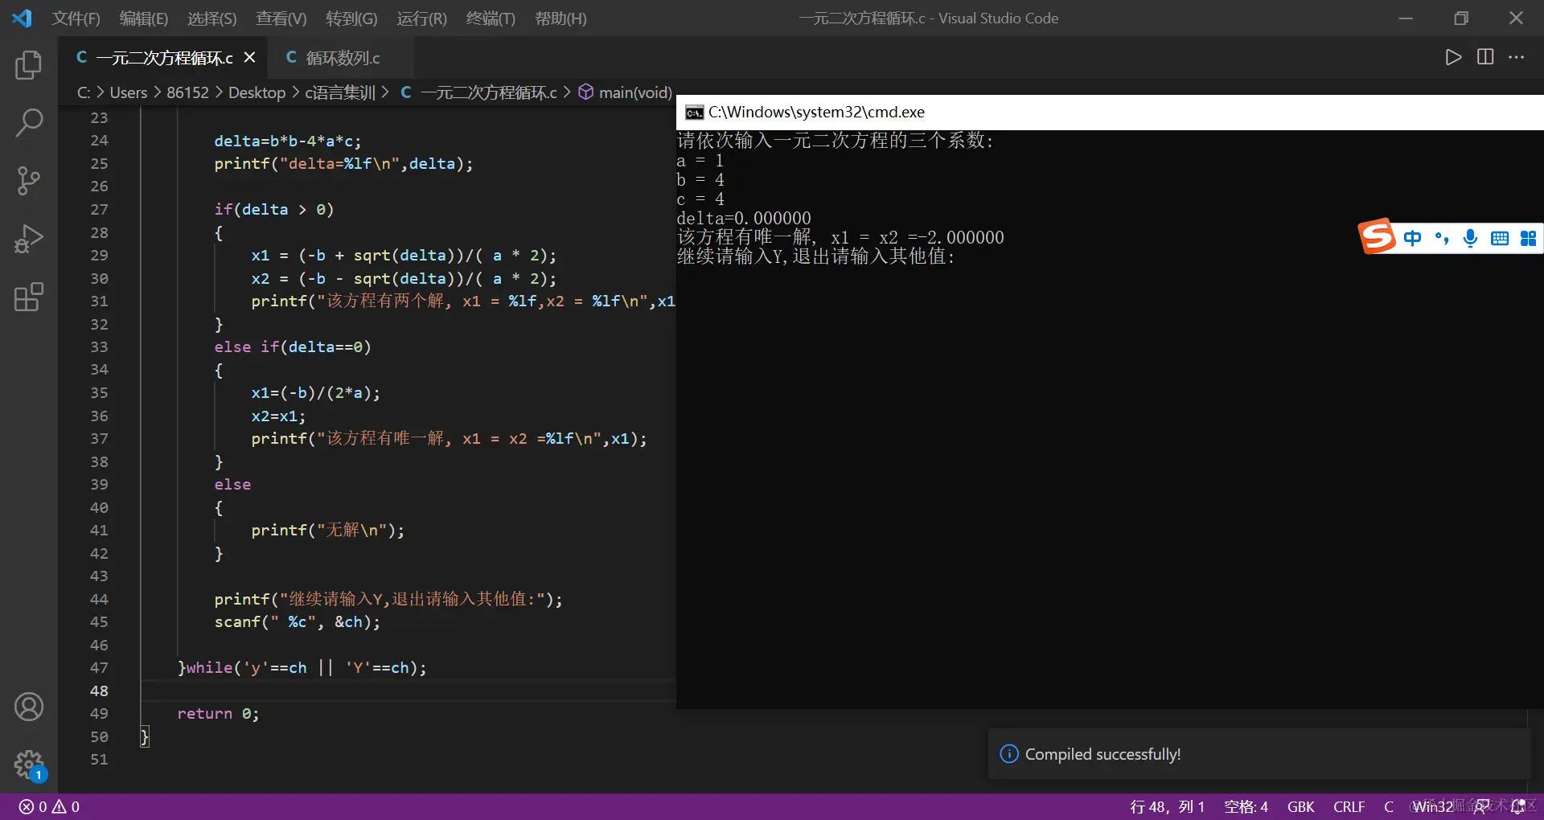Click line number 27 in the gutter
The height and width of the screenshot is (820, 1544).
point(99,210)
